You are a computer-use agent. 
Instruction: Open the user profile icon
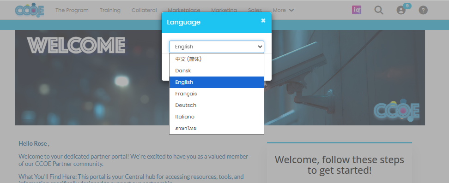point(401,10)
